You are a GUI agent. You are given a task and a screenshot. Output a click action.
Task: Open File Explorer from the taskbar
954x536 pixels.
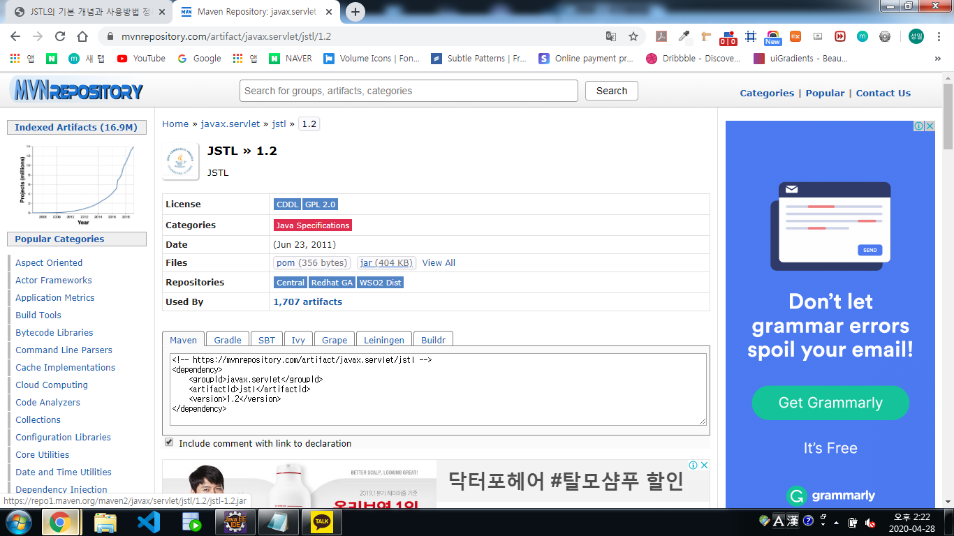[105, 522]
